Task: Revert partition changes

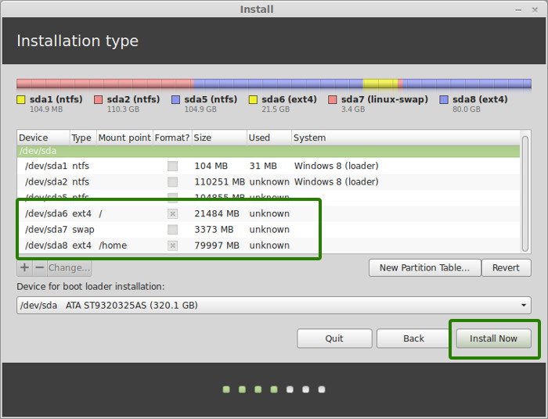Action: (506, 267)
